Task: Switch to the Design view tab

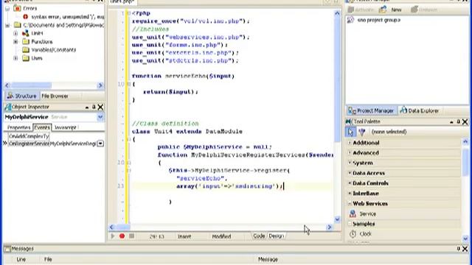Action: pos(276,236)
